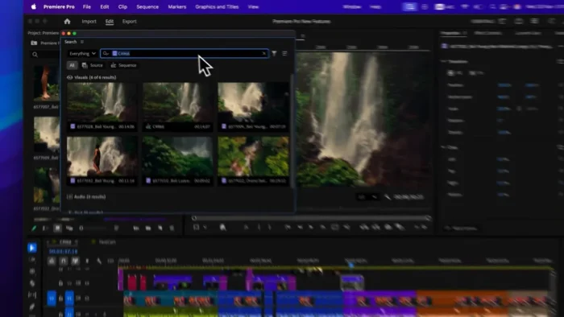This screenshot has height=317, width=564.
Task: Open timeline display settings wrench
Action: pyautogui.click(x=99, y=261)
